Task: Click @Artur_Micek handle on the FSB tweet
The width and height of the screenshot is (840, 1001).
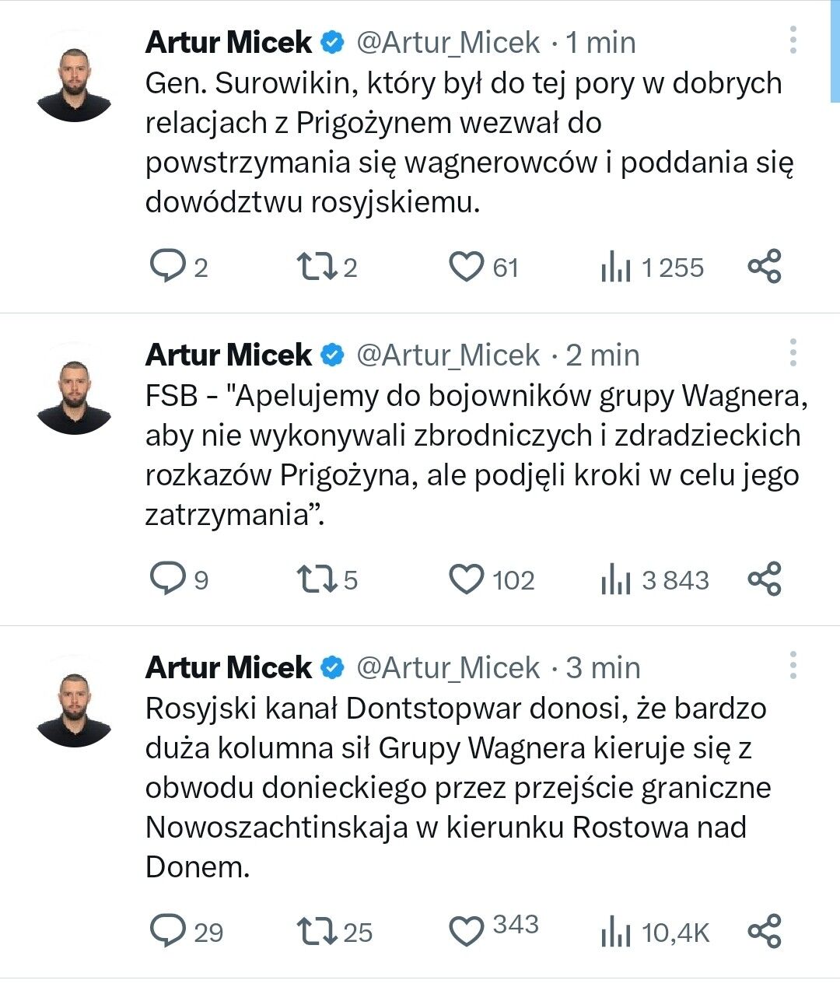Action: (447, 355)
